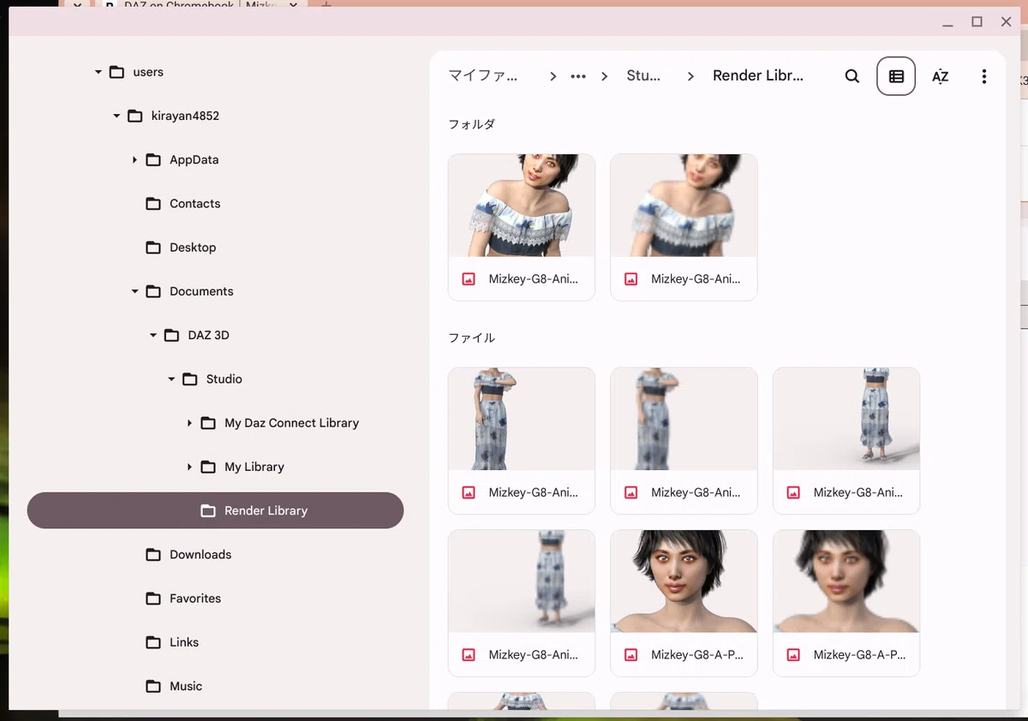The height and width of the screenshot is (721, 1028).
Task: Open the search icon in Files toolbar
Action: click(x=852, y=76)
